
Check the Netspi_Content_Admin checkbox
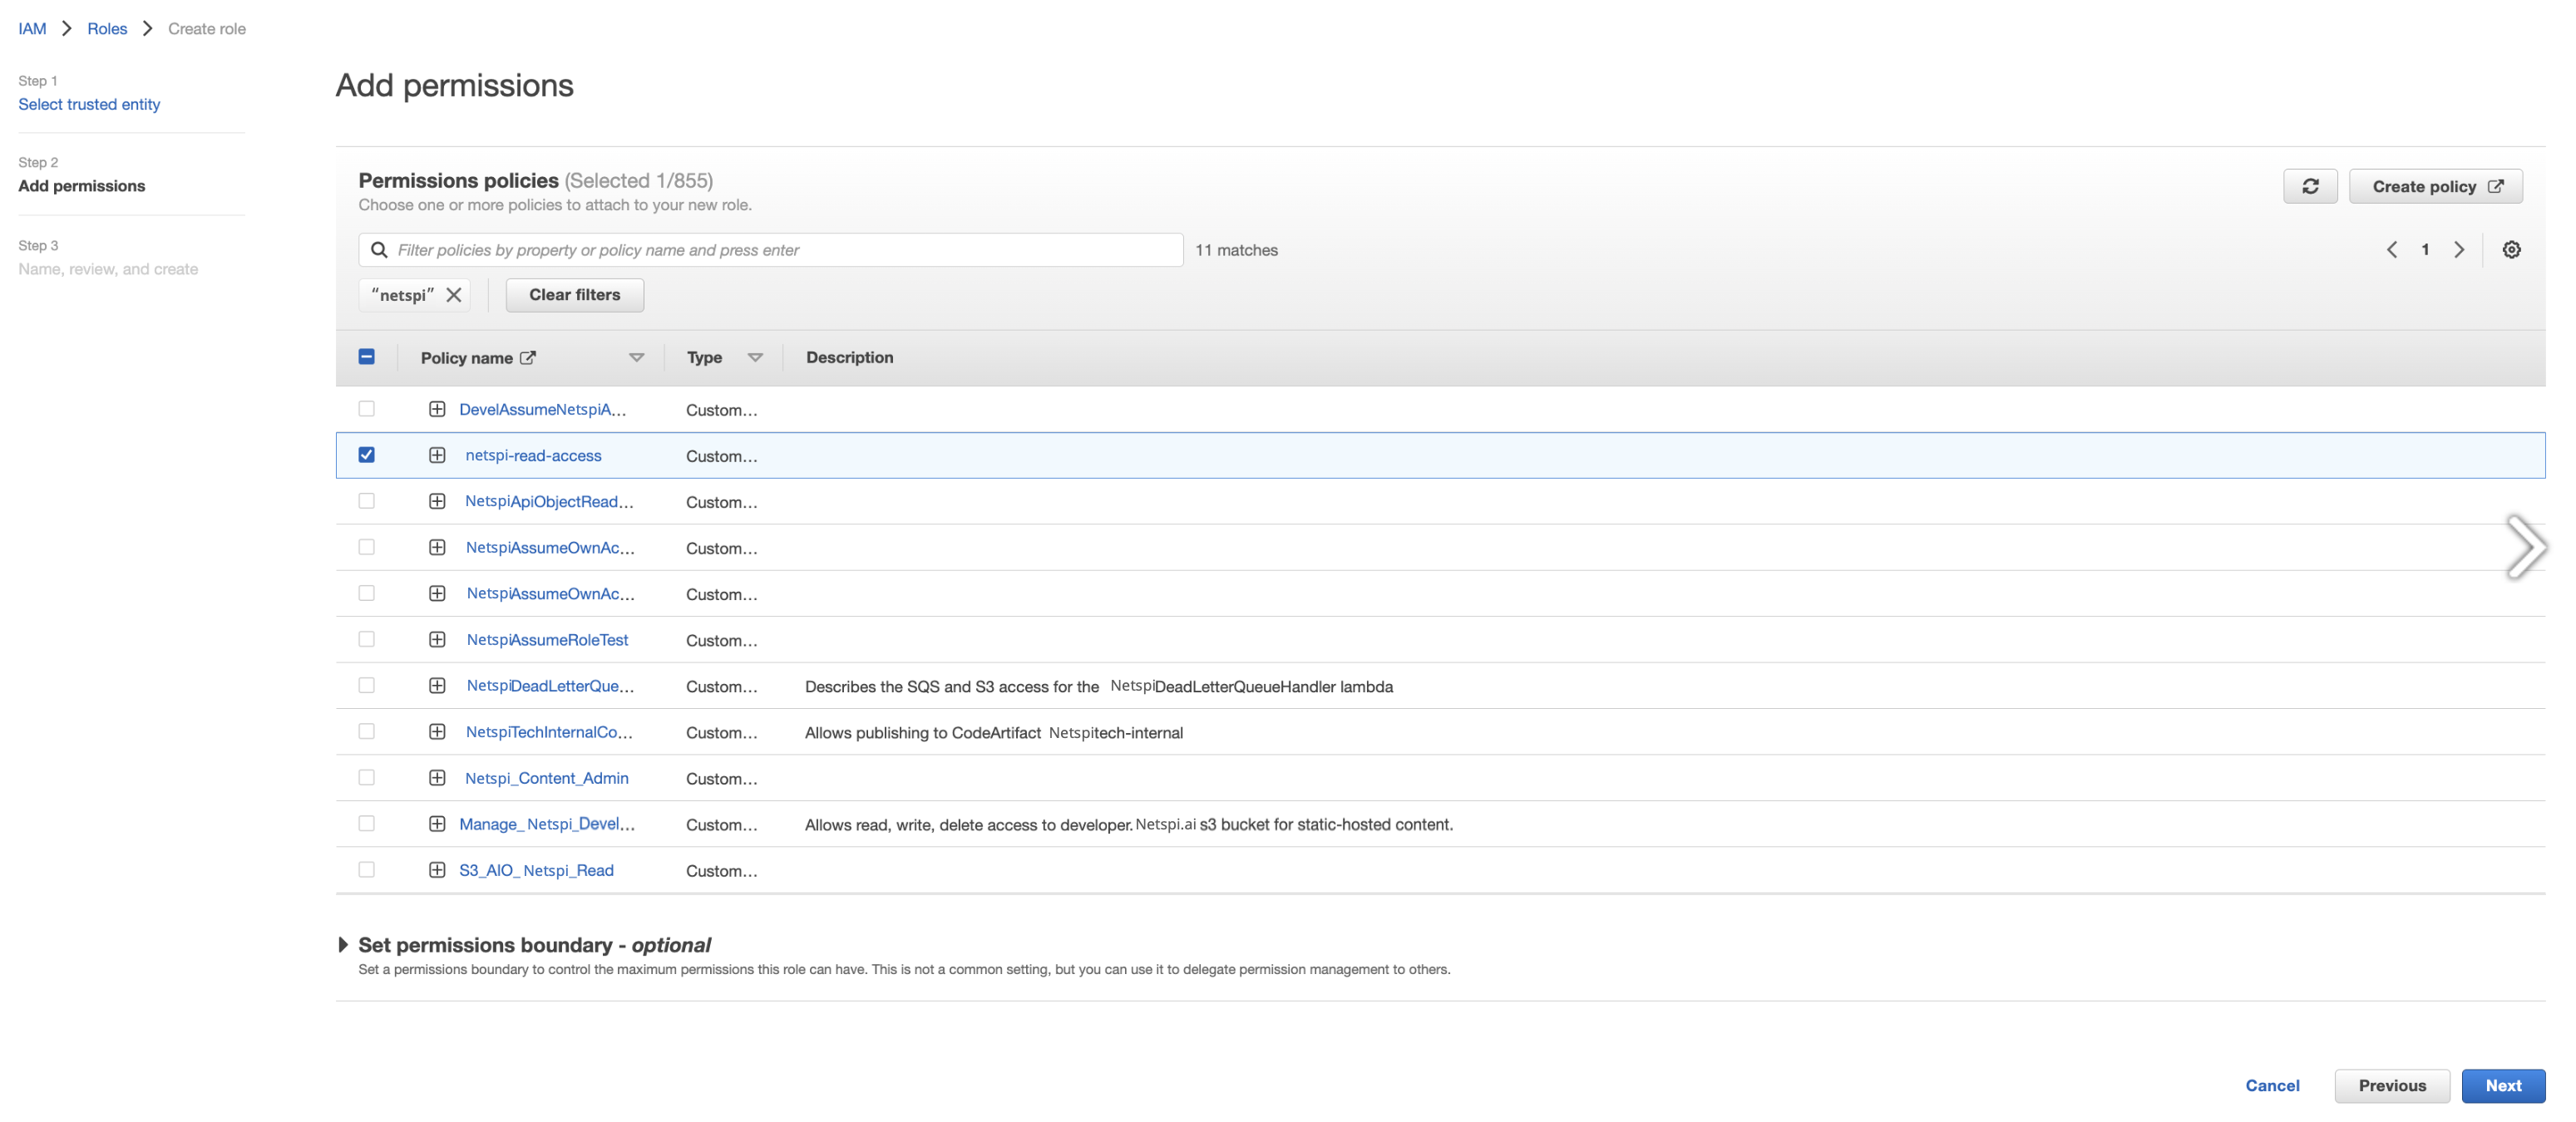coord(367,777)
